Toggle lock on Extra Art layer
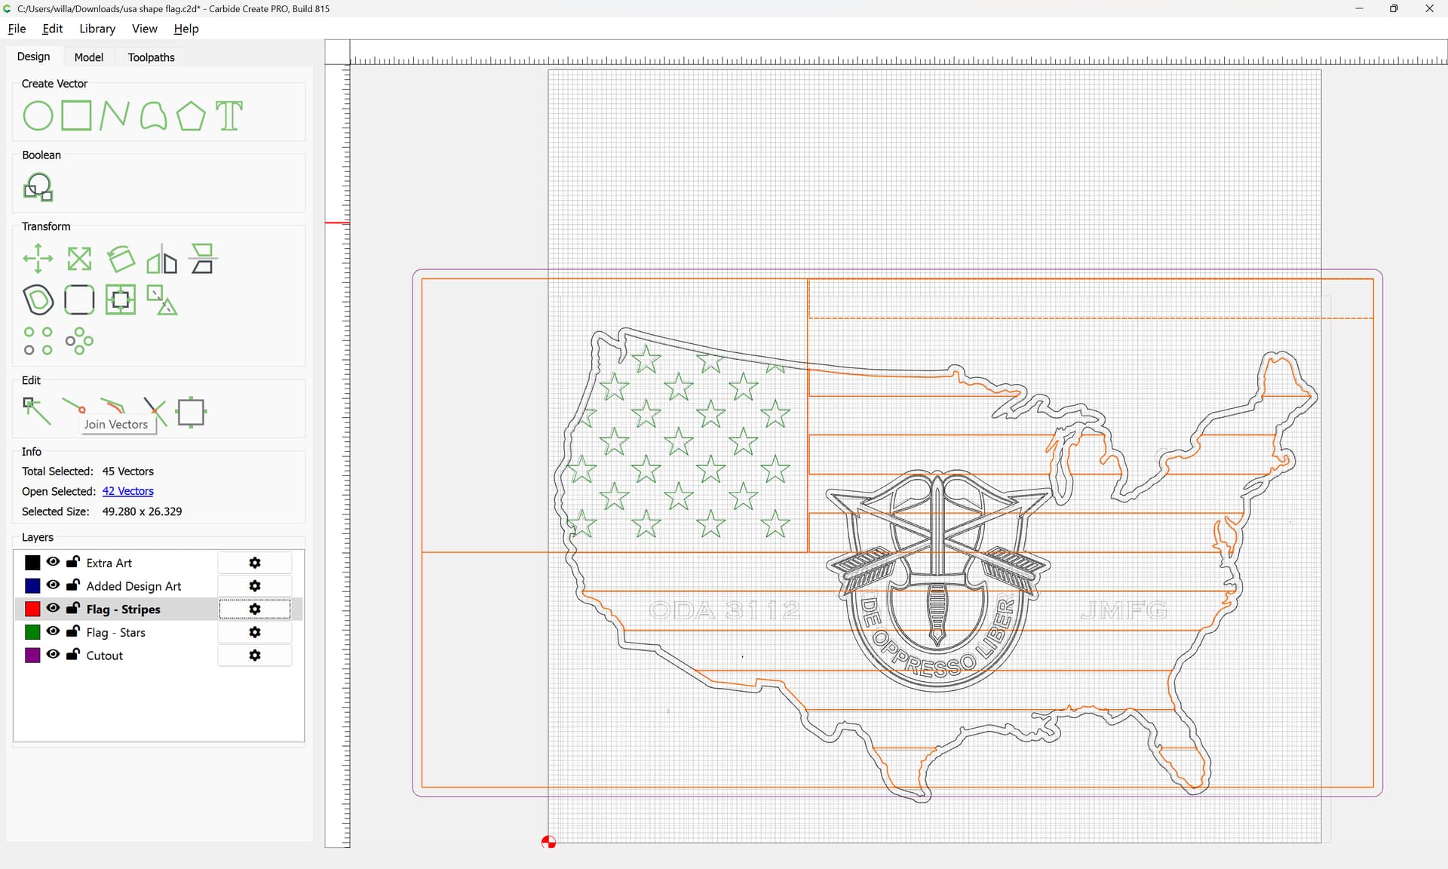This screenshot has height=869, width=1448. pos(73,562)
